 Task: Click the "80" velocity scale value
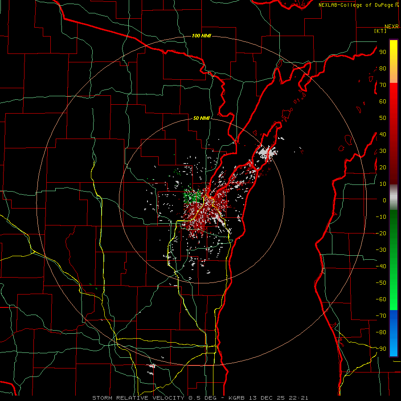click(x=383, y=68)
